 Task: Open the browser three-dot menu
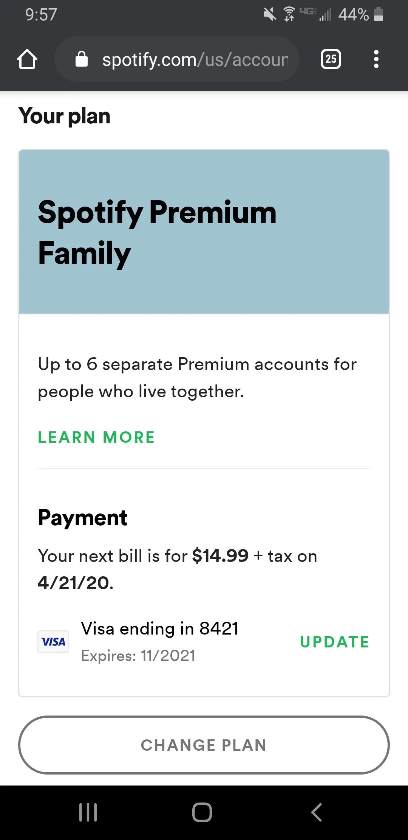[x=376, y=59]
